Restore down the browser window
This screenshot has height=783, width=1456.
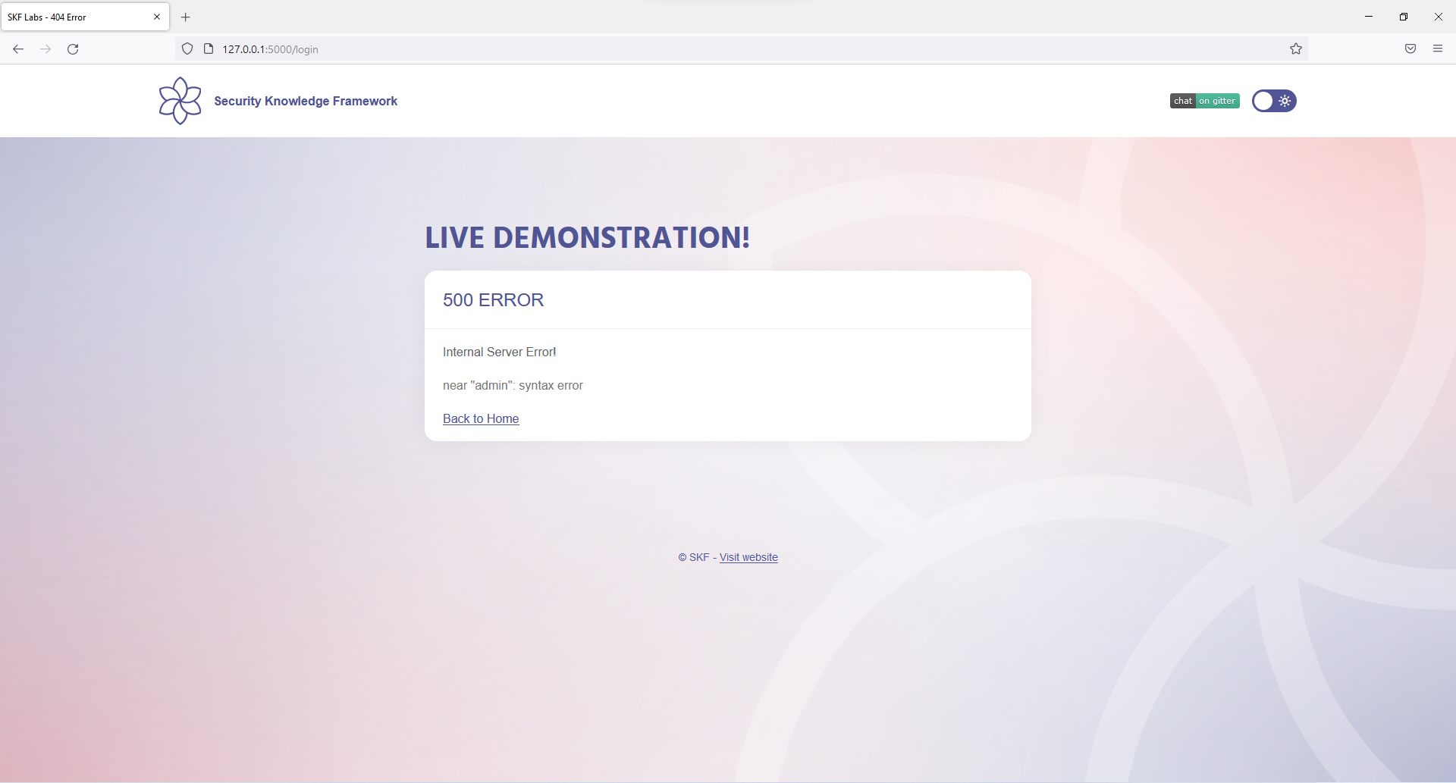(1404, 17)
